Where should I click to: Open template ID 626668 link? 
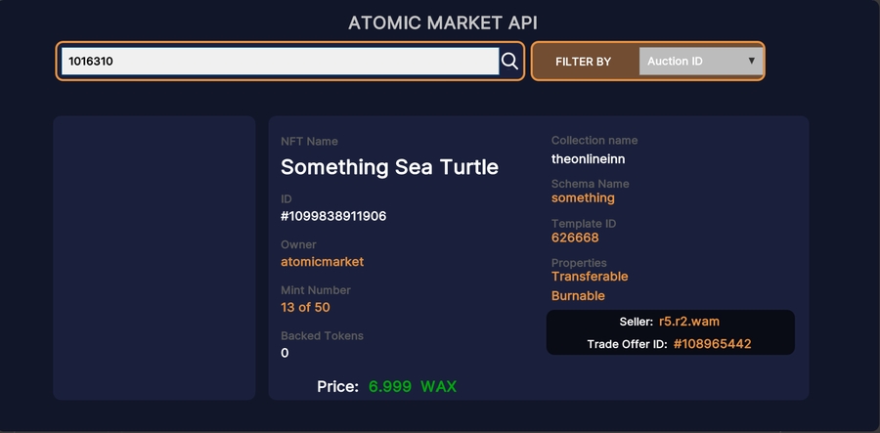point(575,238)
